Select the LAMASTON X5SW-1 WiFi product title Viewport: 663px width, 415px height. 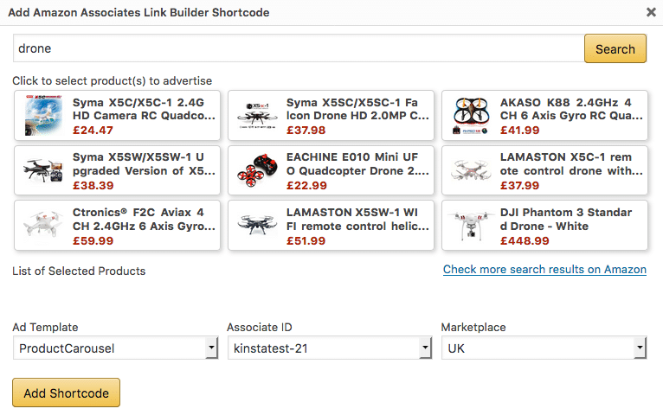(x=357, y=219)
